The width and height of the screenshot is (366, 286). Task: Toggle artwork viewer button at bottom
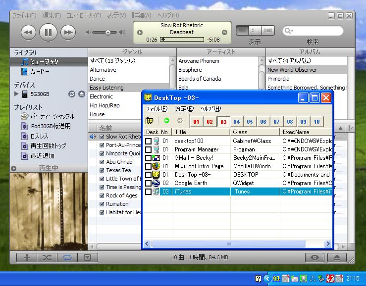click(88, 257)
